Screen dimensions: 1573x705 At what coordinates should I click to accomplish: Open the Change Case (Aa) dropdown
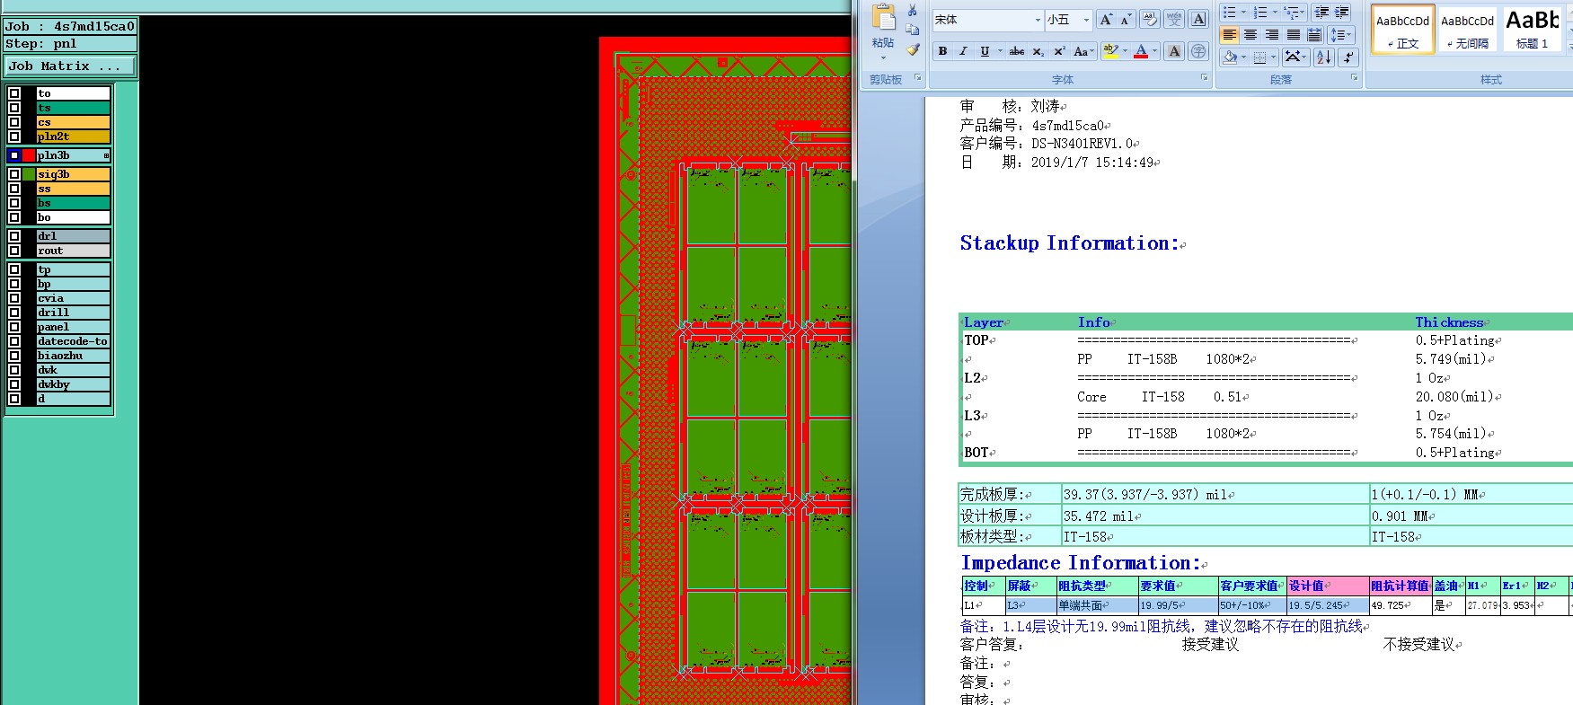1083,51
